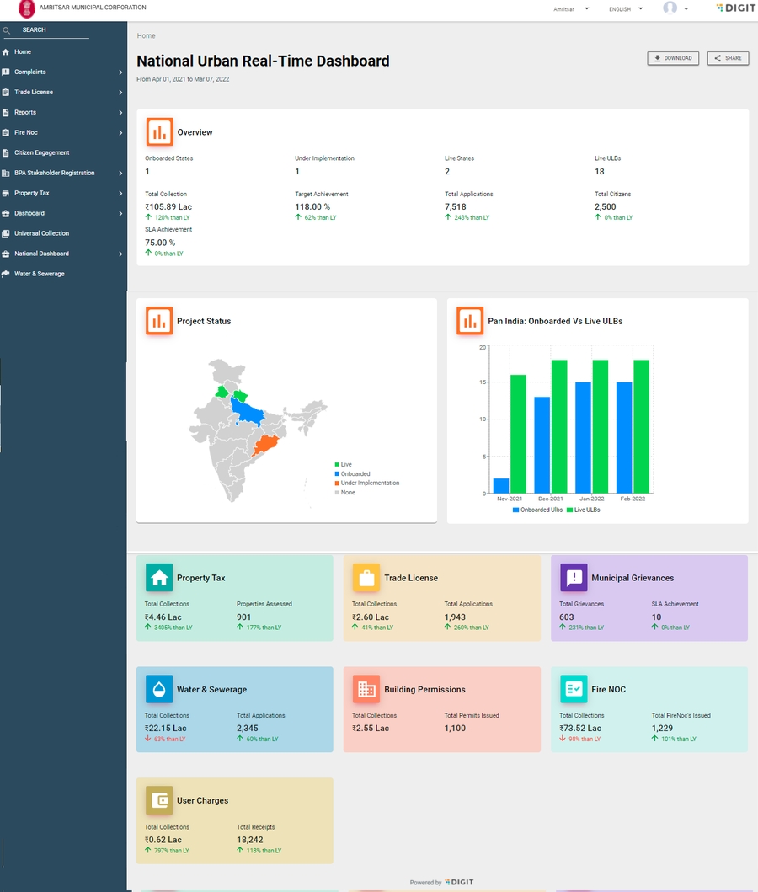Click the Building Permissions building icon
Viewport: 758px width, 892px height.
(366, 689)
